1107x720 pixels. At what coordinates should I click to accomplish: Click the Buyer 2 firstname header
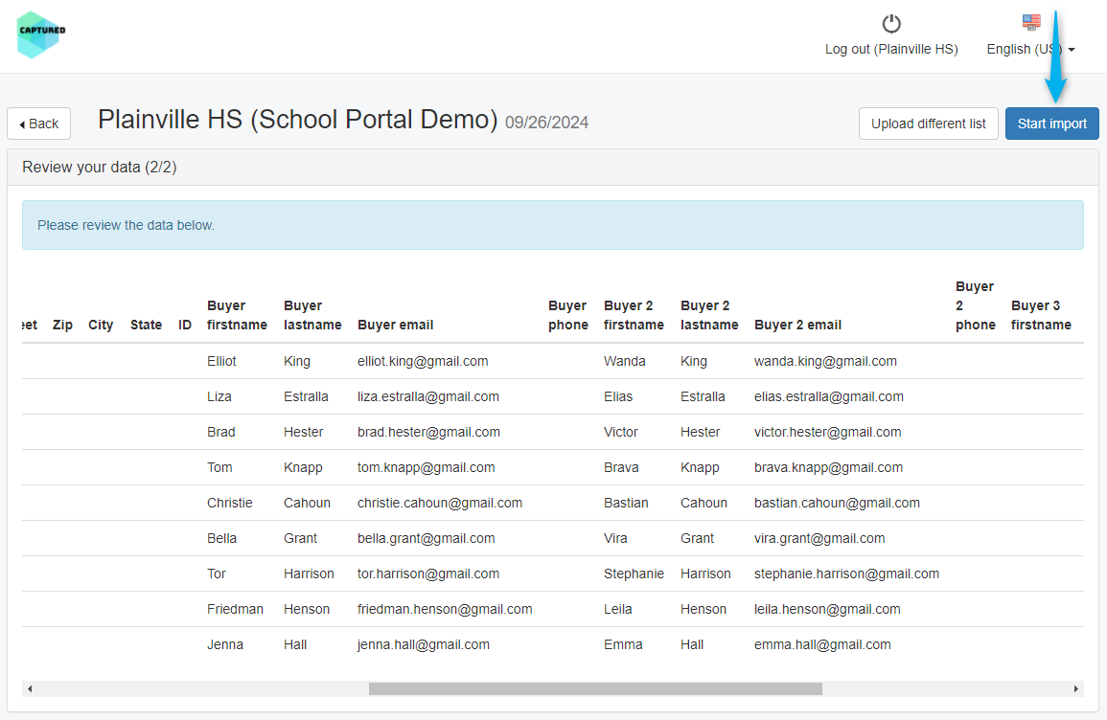pos(634,315)
